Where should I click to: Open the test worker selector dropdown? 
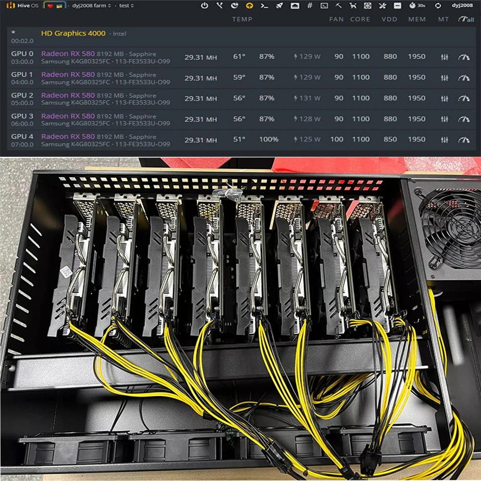point(127,5)
